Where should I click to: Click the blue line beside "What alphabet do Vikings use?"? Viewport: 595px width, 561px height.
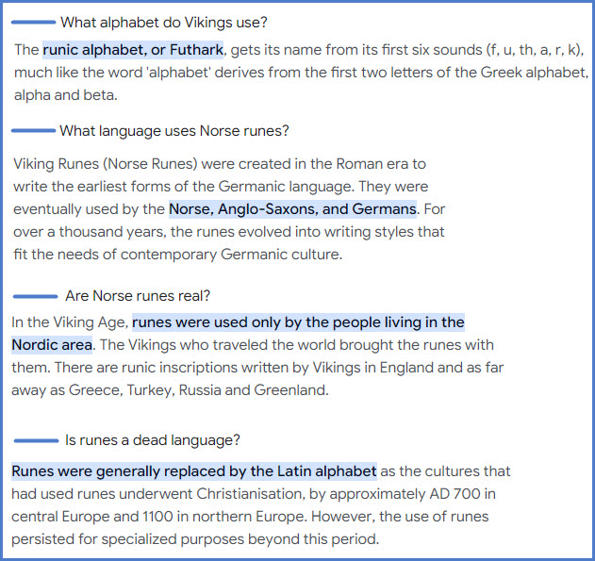point(32,21)
